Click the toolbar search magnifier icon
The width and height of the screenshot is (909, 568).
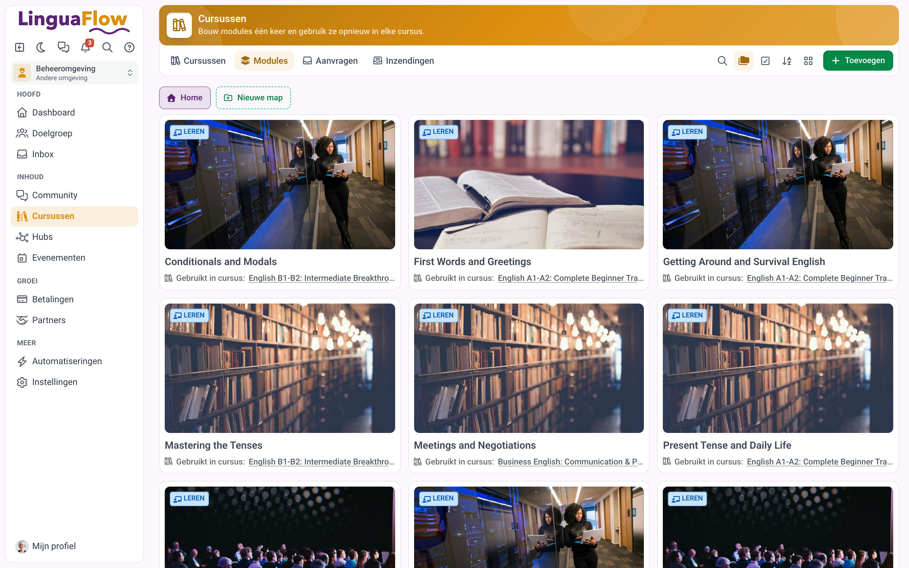point(722,61)
